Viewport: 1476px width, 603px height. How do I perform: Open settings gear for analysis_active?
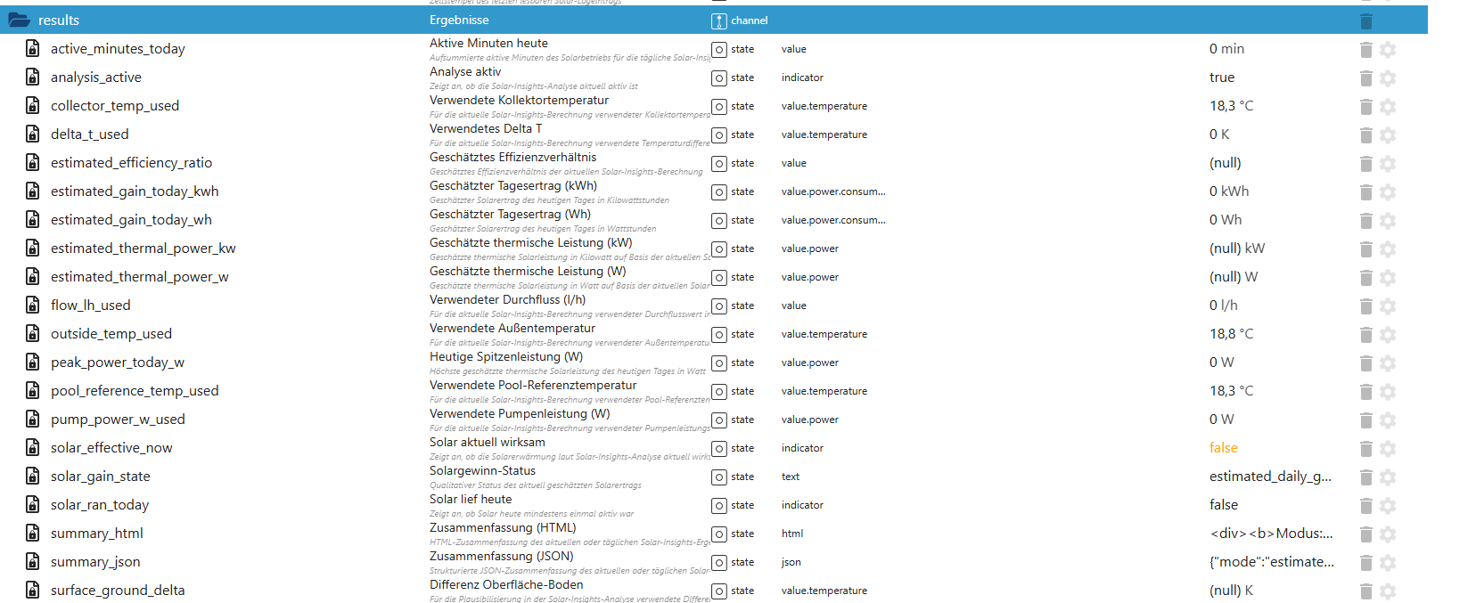(1388, 78)
